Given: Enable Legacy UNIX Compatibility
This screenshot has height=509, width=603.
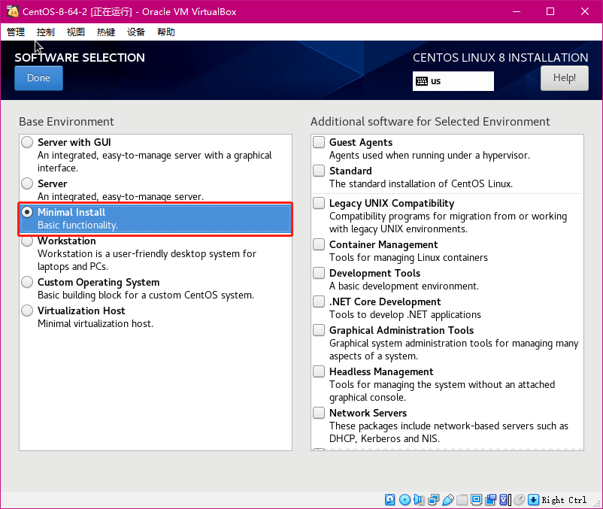Looking at the screenshot, I should click(x=319, y=203).
